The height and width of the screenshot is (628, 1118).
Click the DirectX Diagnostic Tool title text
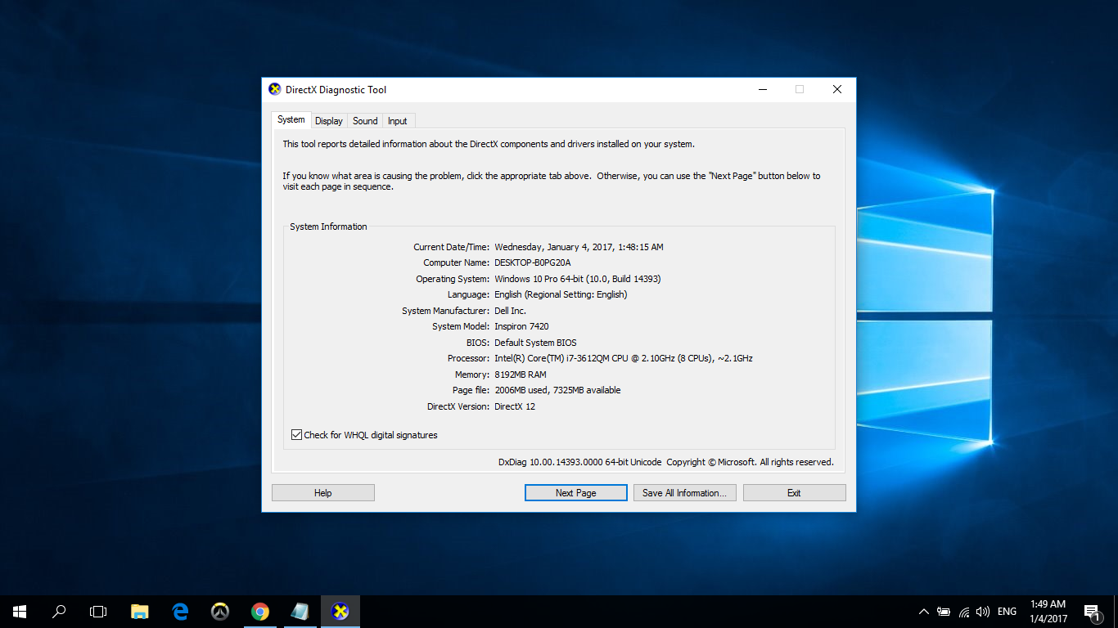pyautogui.click(x=336, y=90)
